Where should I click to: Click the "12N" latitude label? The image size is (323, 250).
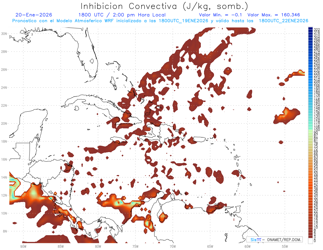click(x=5, y=195)
